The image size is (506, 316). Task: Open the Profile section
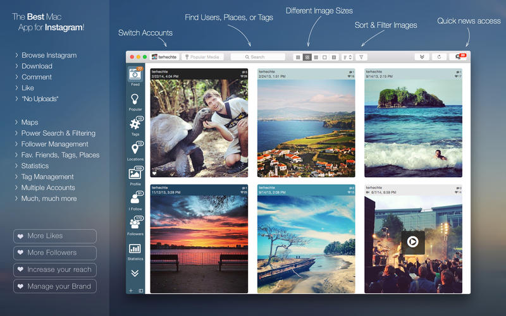pos(135,175)
